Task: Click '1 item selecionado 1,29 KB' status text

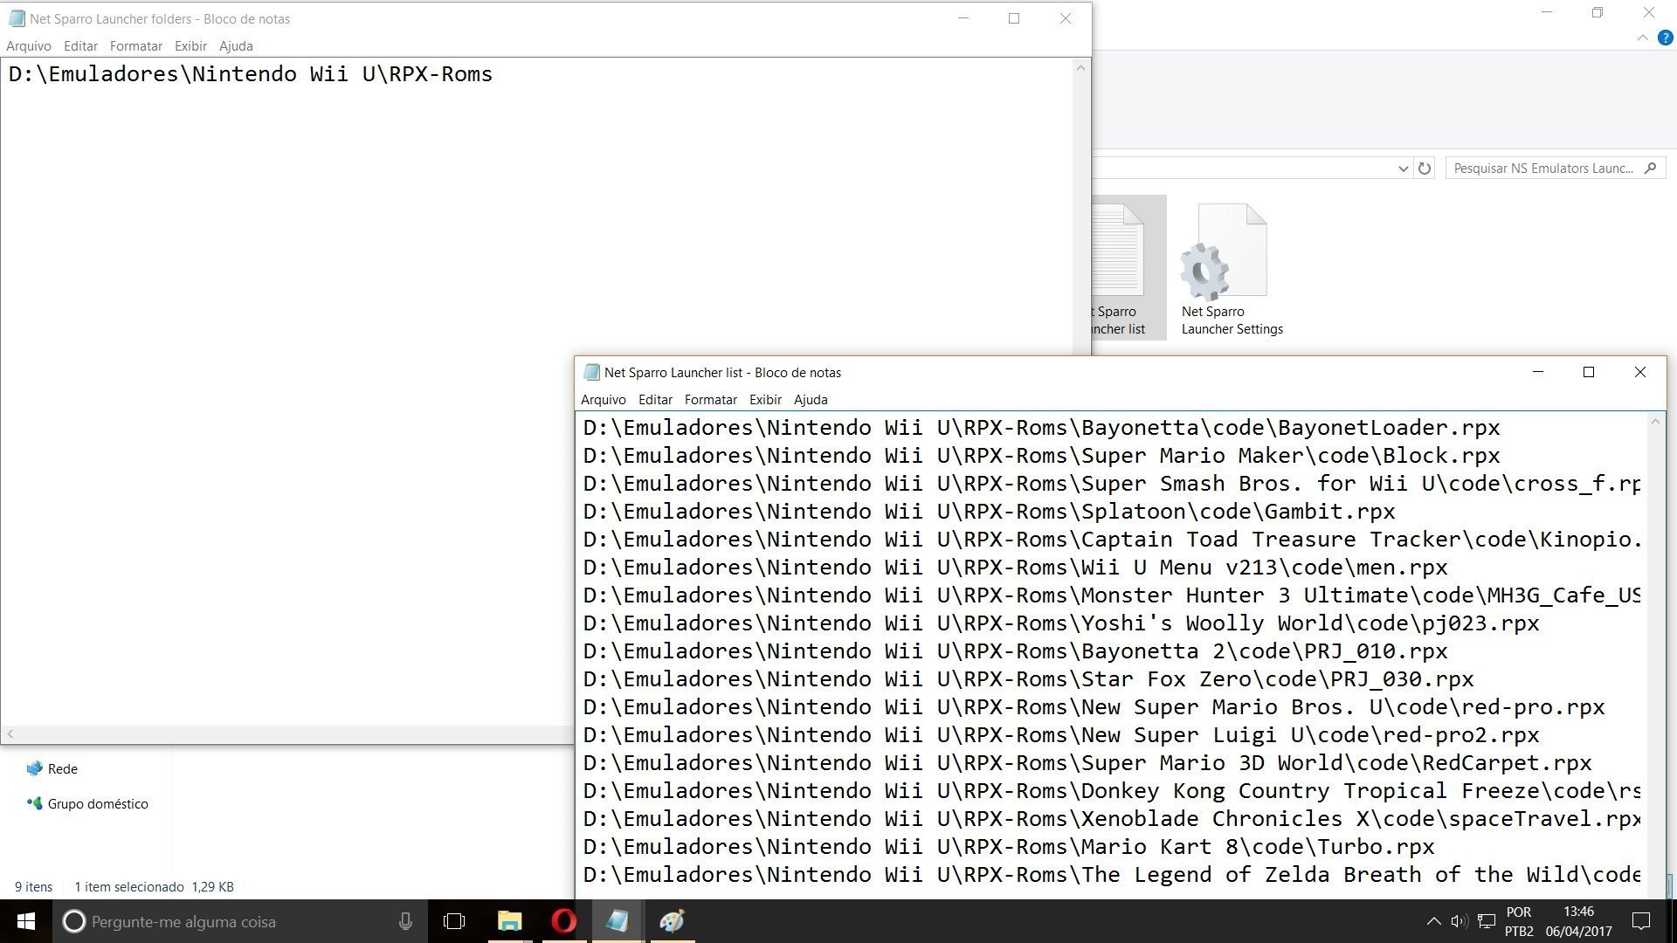Action: click(x=154, y=887)
